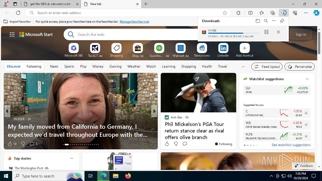Add VIX to watchlist
This screenshot has width=322, height=181.
(x=306, y=125)
